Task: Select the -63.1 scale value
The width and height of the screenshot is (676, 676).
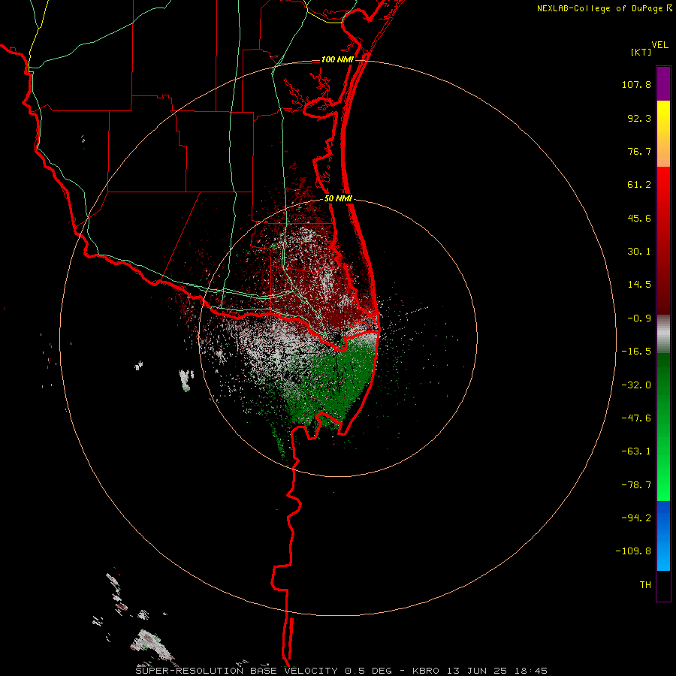Action: coord(636,451)
